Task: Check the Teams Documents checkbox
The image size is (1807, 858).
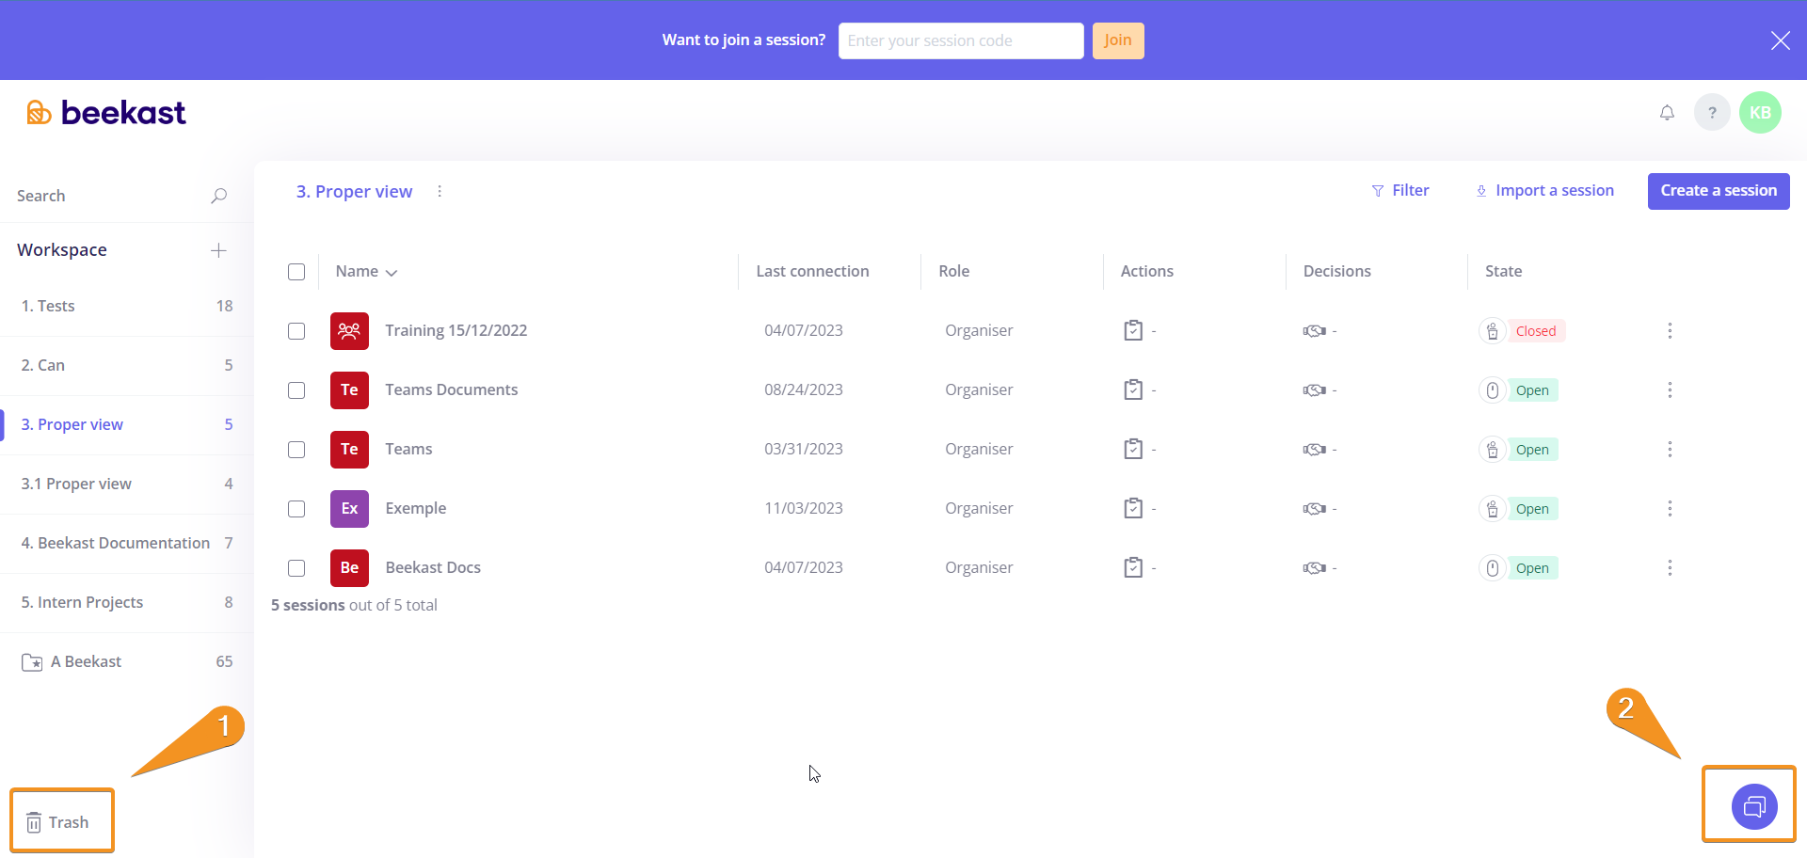Action: 296,390
